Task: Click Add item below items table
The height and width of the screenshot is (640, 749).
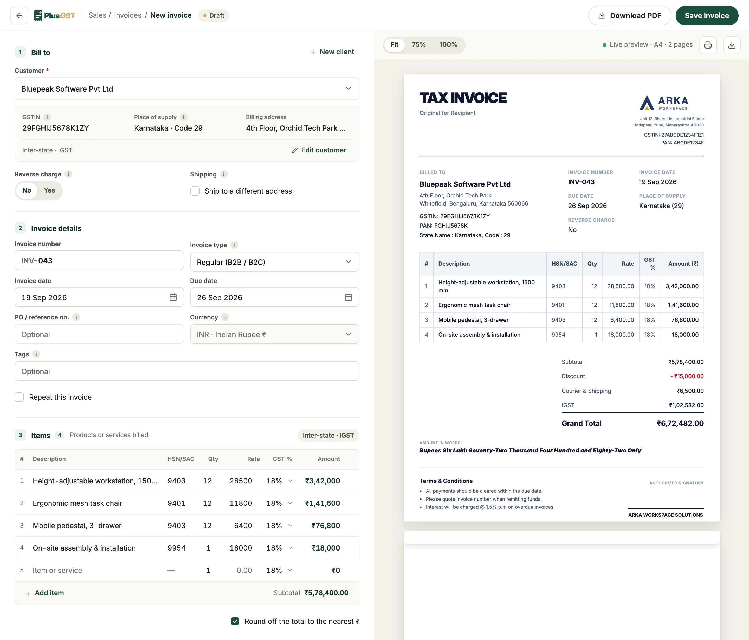Action: (x=44, y=593)
